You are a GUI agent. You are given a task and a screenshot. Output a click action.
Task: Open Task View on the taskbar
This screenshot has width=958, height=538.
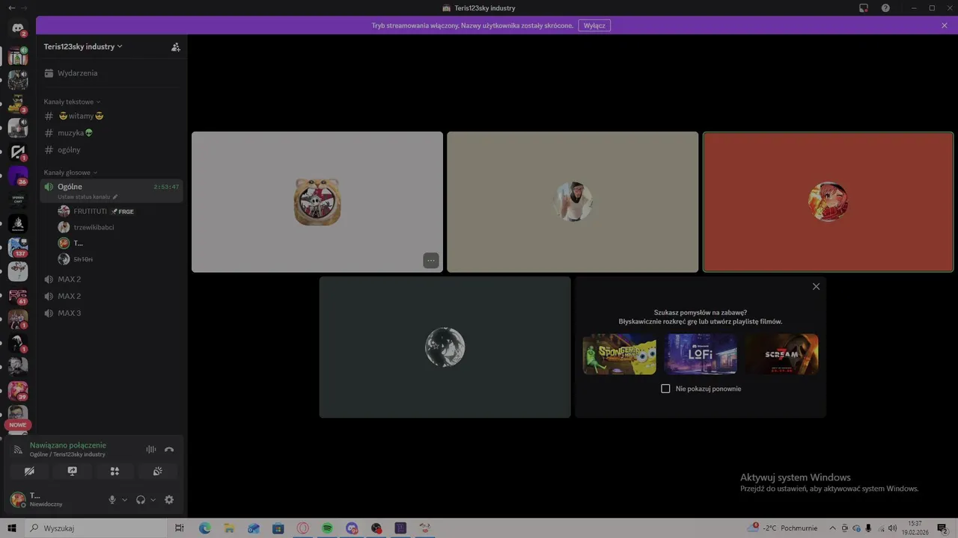point(180,528)
